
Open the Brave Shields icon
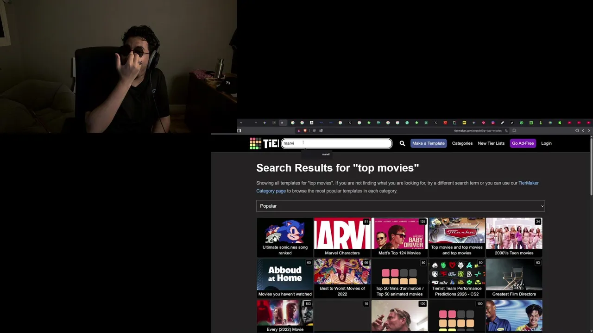click(x=305, y=130)
